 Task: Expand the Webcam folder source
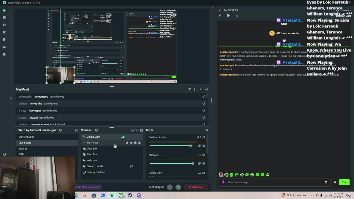click(x=84, y=160)
